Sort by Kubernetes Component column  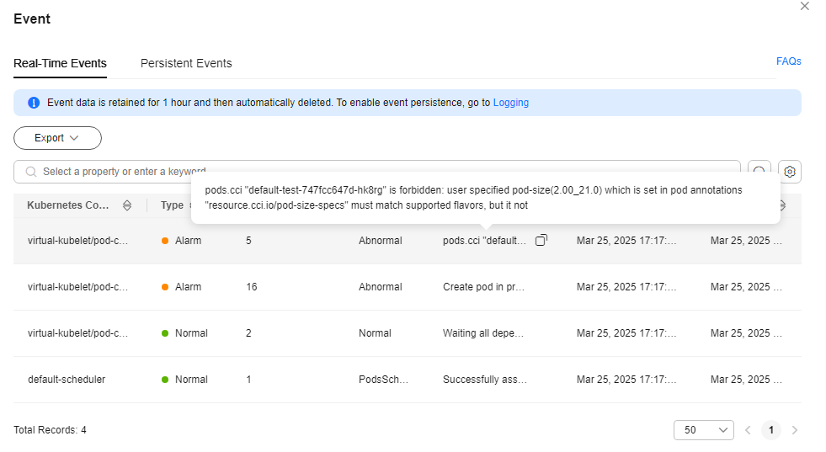(x=127, y=205)
